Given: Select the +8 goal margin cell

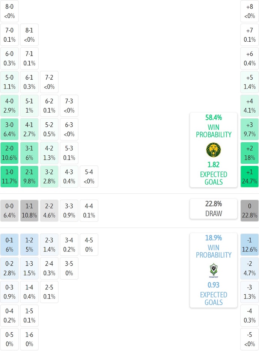Looking at the screenshot, I should click(250, 11).
